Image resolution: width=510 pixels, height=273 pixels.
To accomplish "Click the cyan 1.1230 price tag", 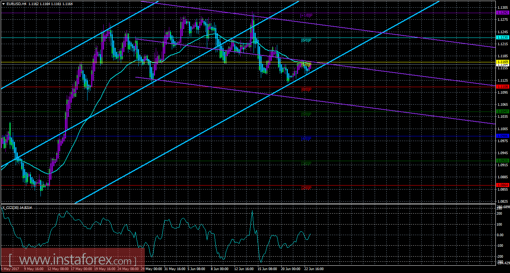I will pos(503,38).
